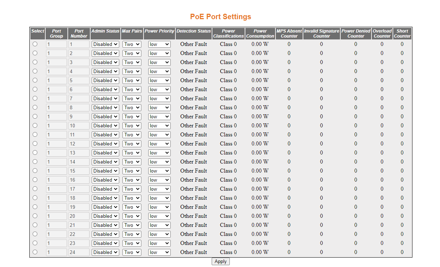The width and height of the screenshot is (440, 267).
Task: Open Max Pairs dropdown for port 5
Action: (132, 80)
